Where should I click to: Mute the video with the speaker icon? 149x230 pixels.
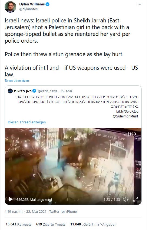click(126, 199)
